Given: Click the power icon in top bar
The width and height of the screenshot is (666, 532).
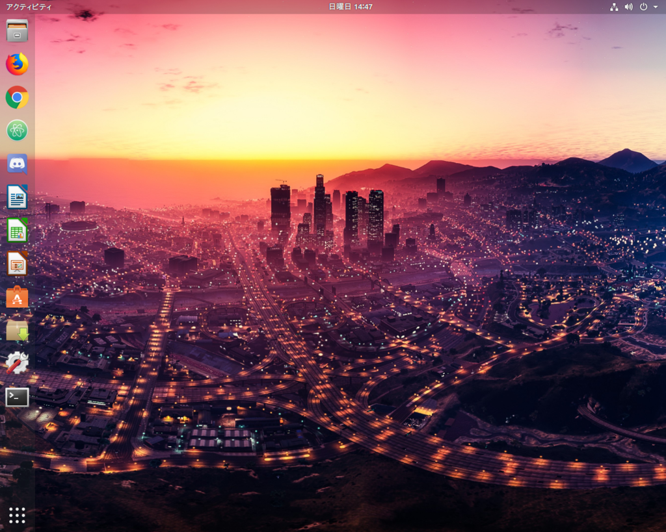Looking at the screenshot, I should tap(643, 6).
